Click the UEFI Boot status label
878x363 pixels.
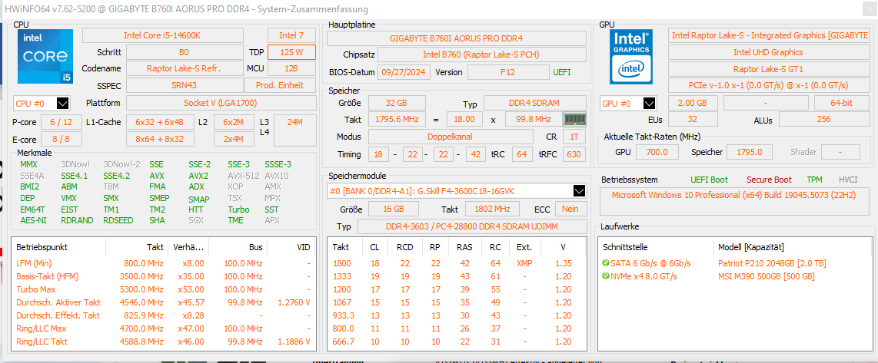710,180
